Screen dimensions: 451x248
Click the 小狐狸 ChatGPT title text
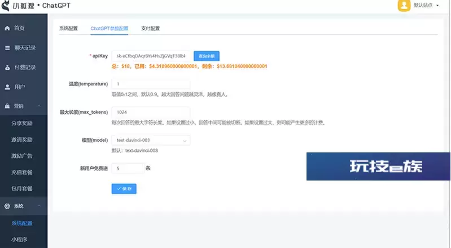pyautogui.click(x=41, y=6)
